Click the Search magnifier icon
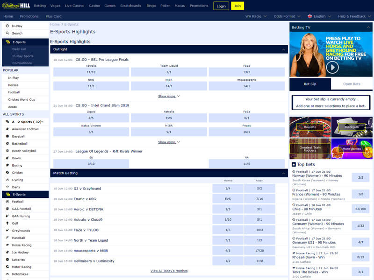Viewport: 374px width, 280px height. (x=7, y=33)
